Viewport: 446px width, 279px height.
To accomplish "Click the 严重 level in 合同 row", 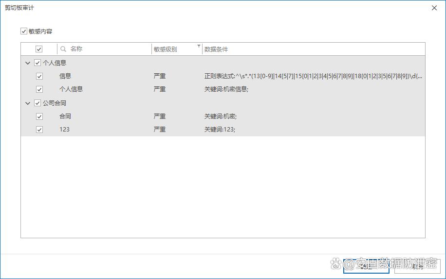I will point(160,116).
